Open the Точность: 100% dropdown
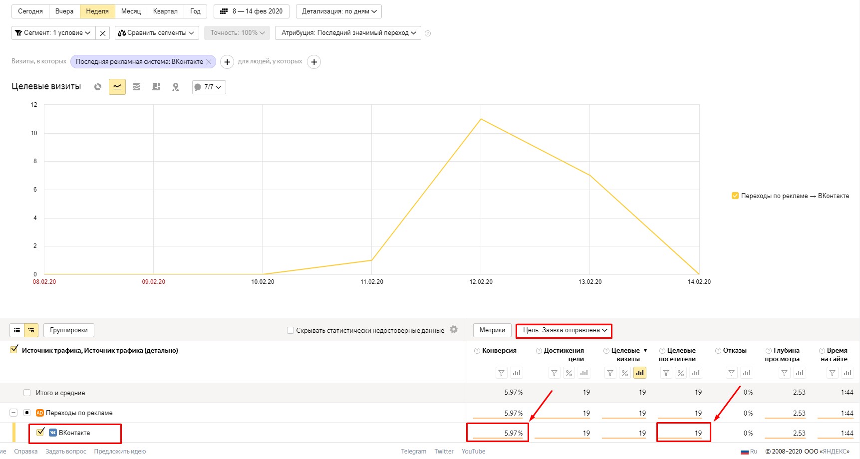Viewport: 860px width, 459px height. (x=237, y=33)
